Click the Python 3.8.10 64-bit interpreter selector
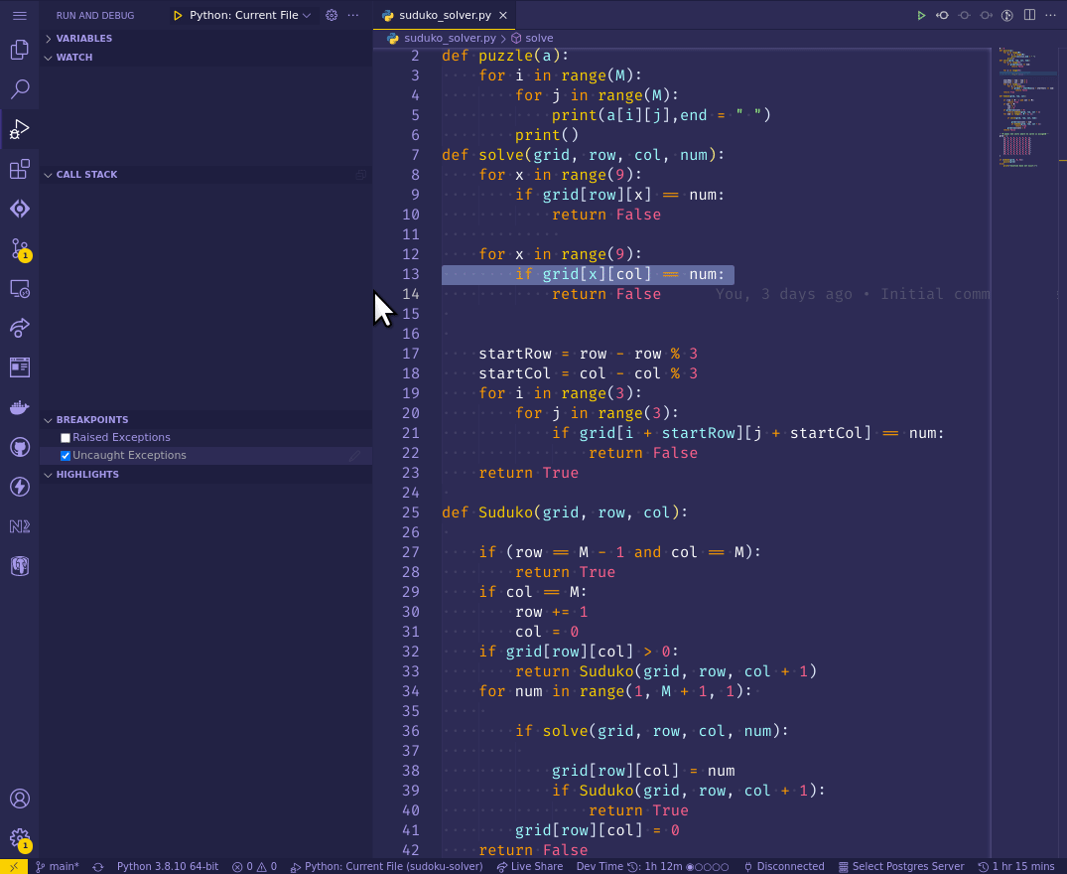1067x874 pixels. (167, 865)
